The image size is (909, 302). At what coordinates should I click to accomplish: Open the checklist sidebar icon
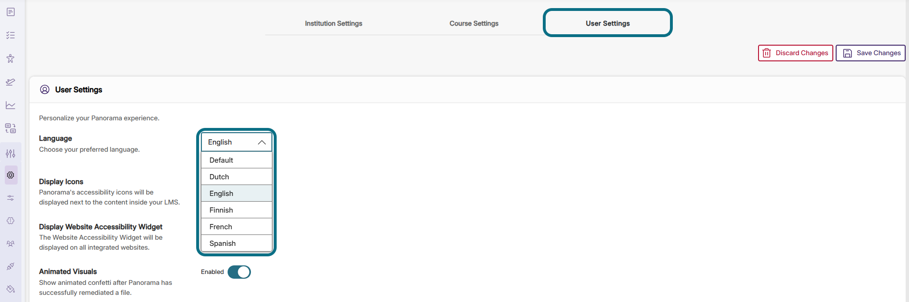(10, 35)
